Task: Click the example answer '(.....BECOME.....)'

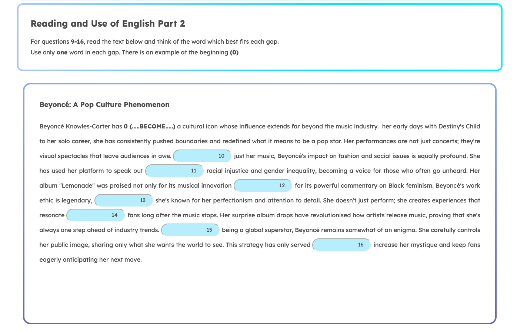Action: 153,126
